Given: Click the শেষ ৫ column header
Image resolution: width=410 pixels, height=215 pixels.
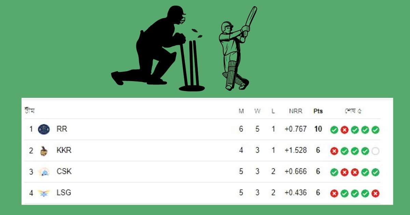Looking at the screenshot, I should point(354,111).
